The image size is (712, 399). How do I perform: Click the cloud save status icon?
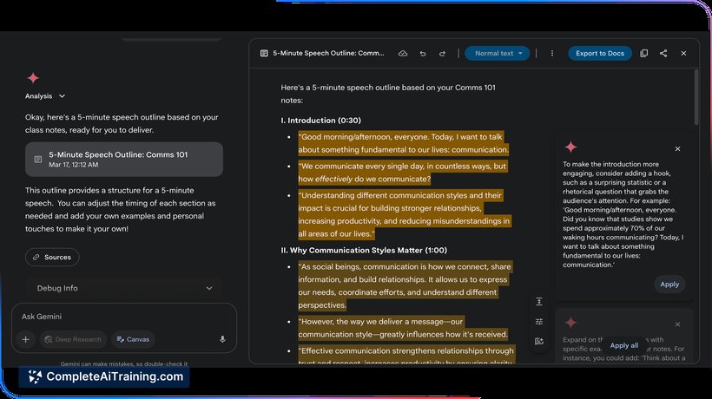[x=403, y=54]
